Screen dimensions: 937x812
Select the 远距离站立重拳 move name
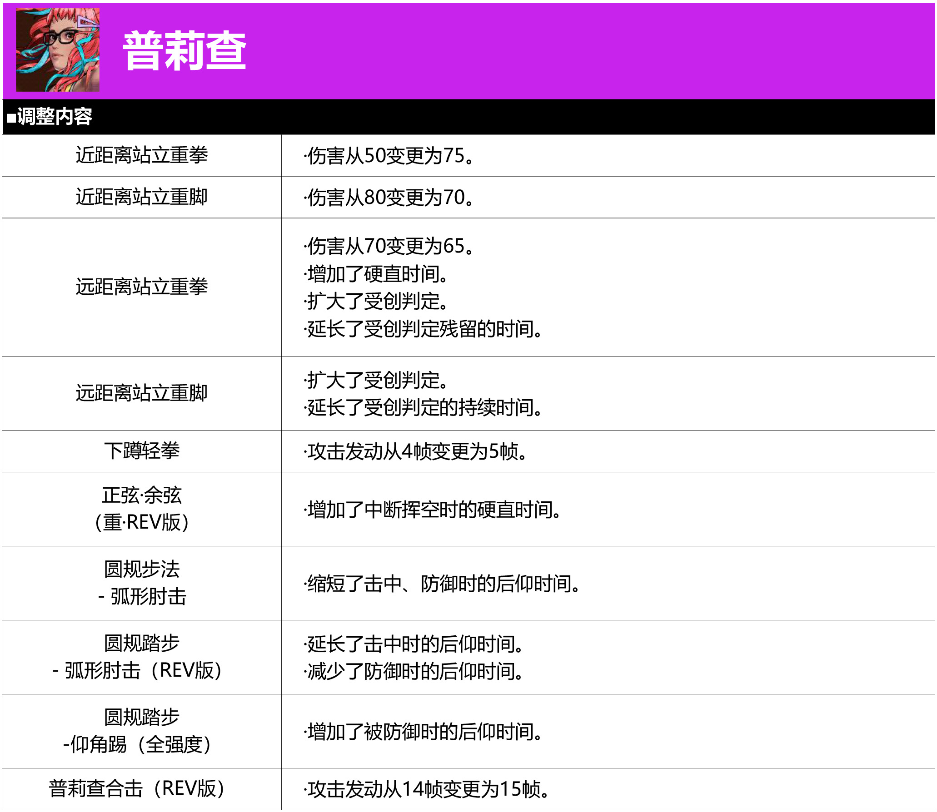point(142,287)
